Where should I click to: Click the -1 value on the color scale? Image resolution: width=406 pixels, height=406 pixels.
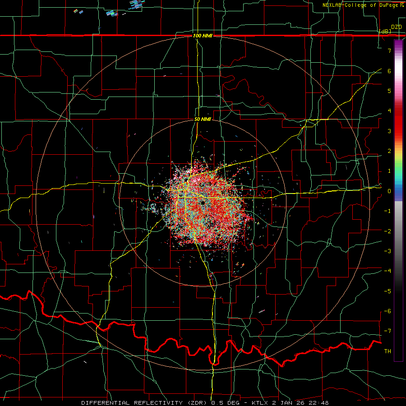pos(388,211)
